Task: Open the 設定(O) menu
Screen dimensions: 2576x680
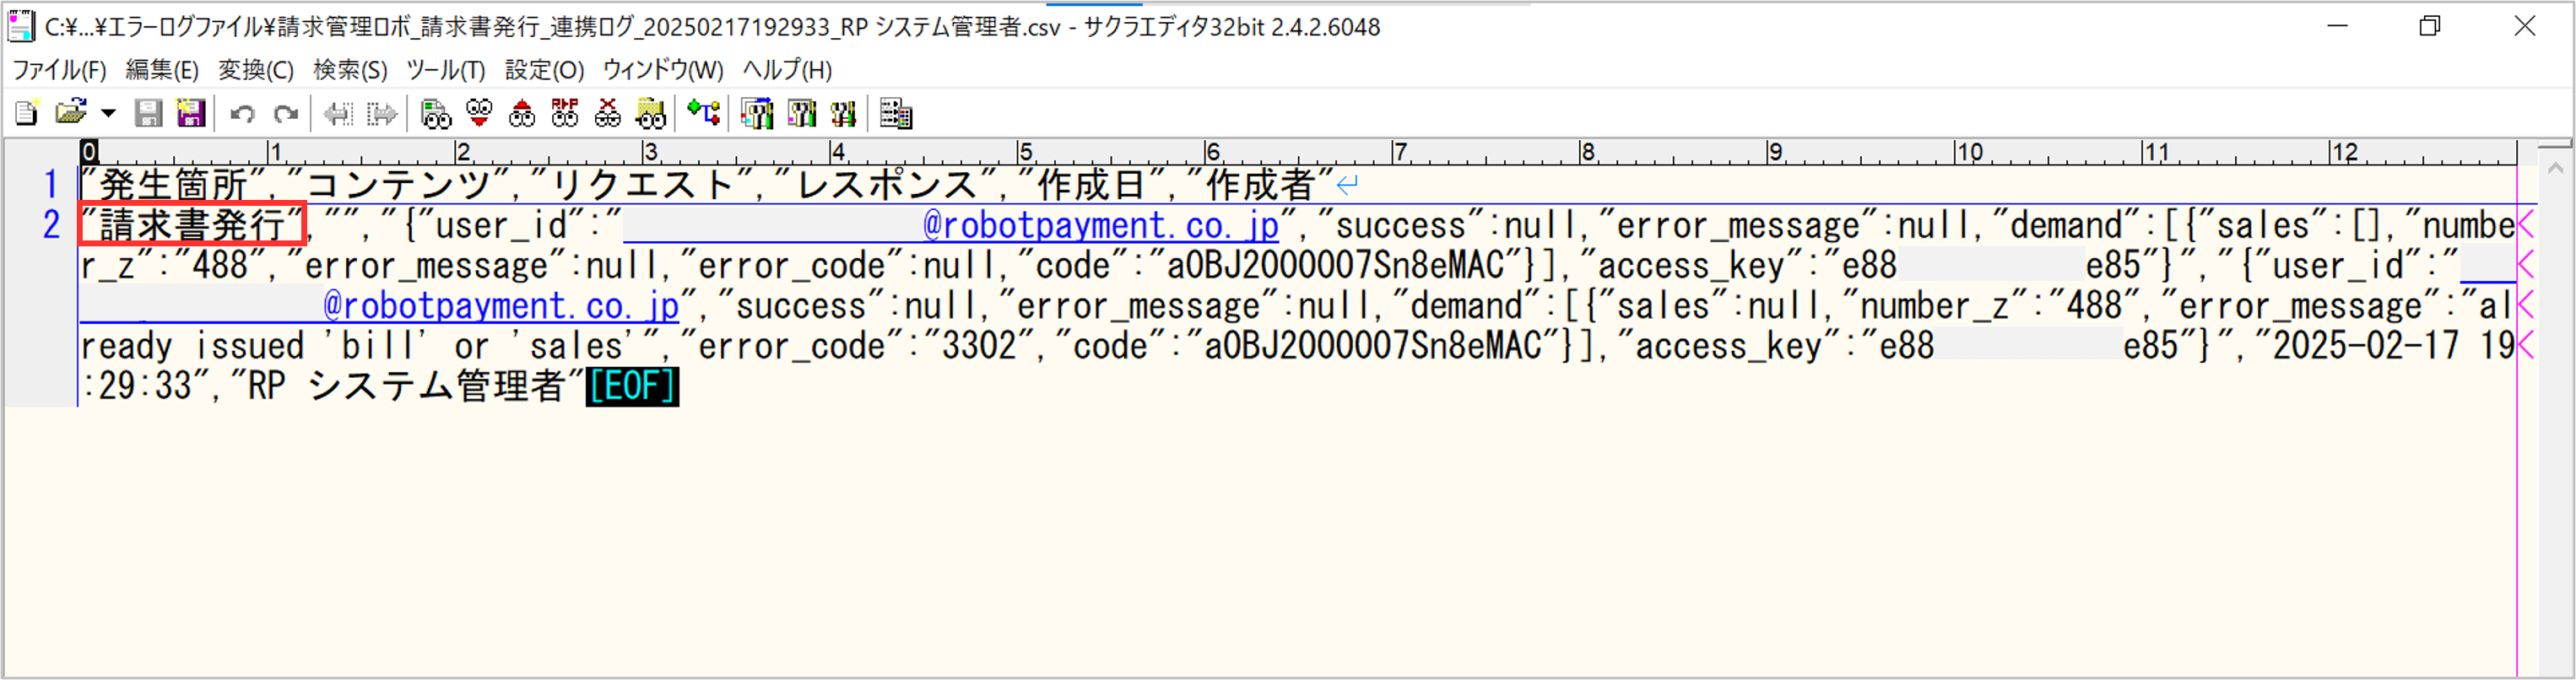Action: tap(544, 70)
